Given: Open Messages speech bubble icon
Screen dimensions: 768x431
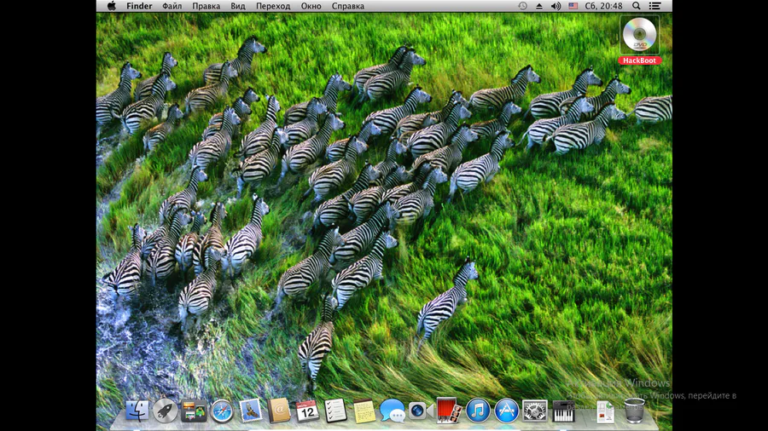Looking at the screenshot, I should click(393, 411).
